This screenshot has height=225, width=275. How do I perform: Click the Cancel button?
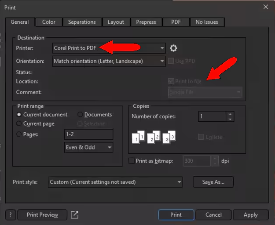tap(213, 214)
